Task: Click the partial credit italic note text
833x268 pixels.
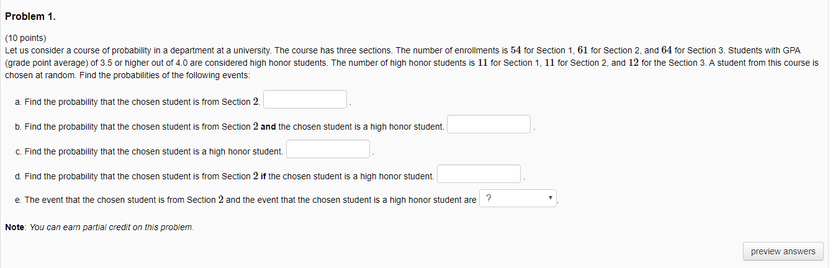Action: [x=112, y=227]
